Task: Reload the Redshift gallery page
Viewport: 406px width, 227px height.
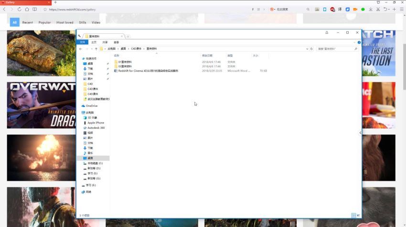Action: (x=20, y=10)
